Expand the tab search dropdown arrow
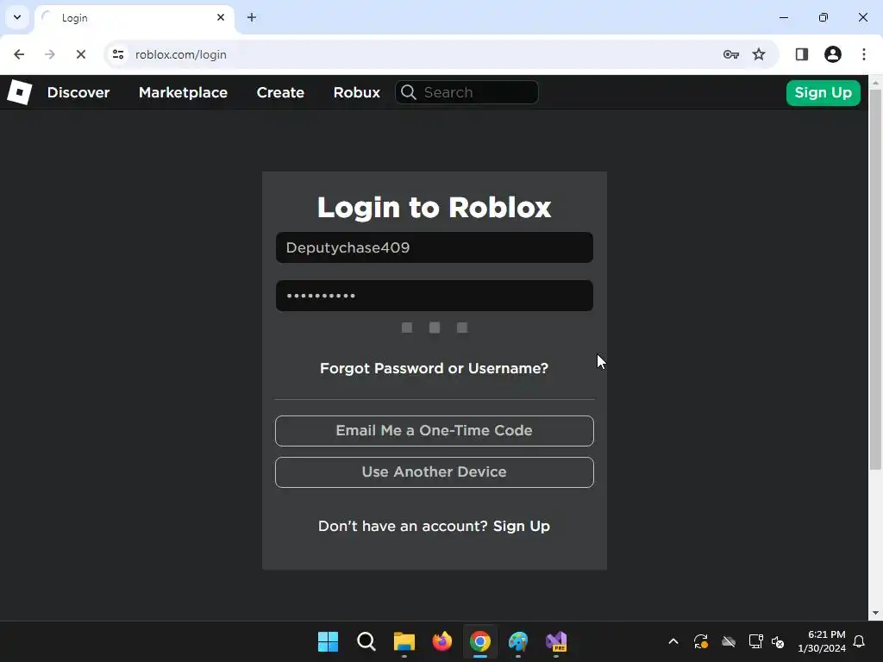The height and width of the screenshot is (662, 883). coord(17,17)
